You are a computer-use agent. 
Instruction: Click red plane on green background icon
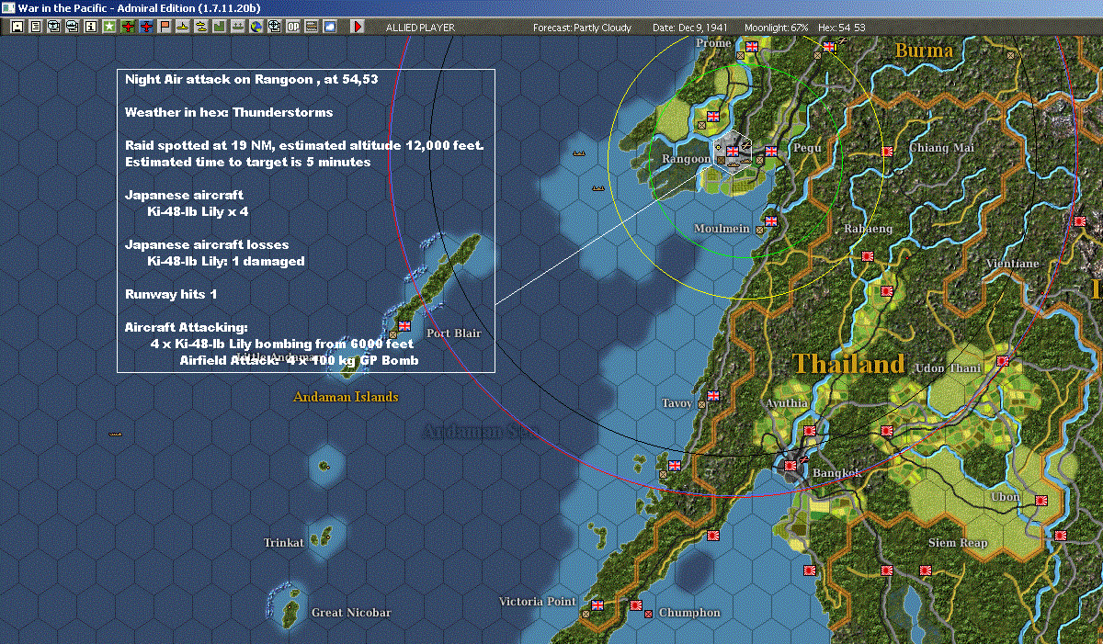point(128,28)
